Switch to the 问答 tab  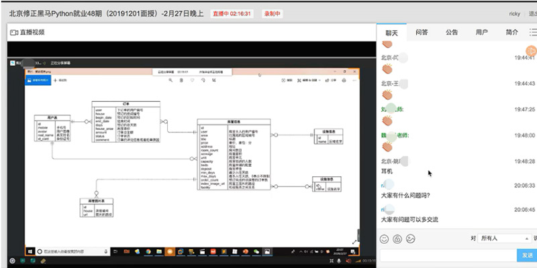(422, 31)
